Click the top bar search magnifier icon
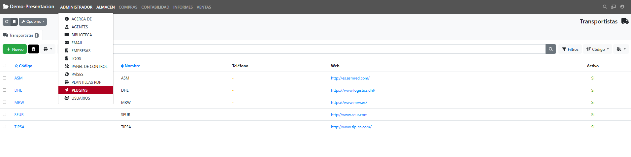631x157 pixels. coord(605,7)
